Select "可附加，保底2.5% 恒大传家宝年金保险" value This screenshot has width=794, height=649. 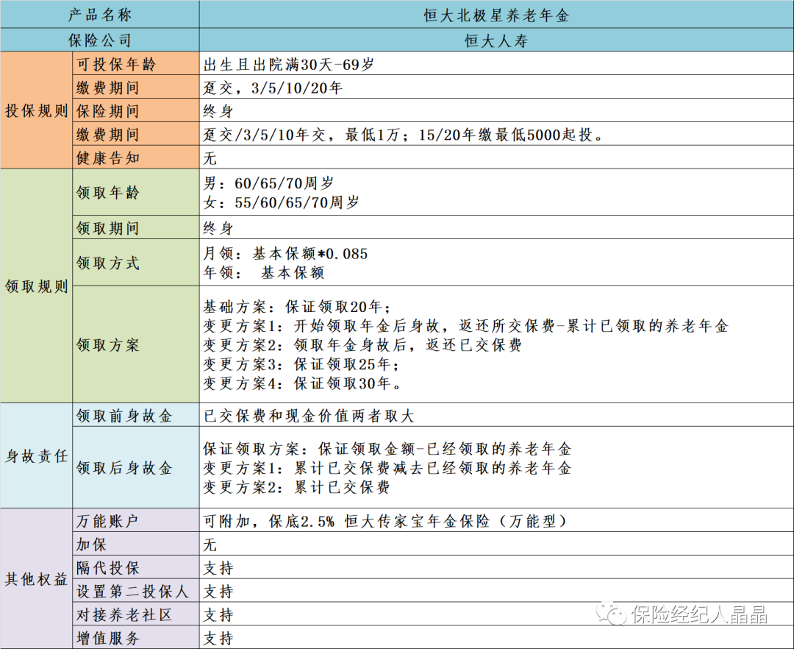coord(387,521)
